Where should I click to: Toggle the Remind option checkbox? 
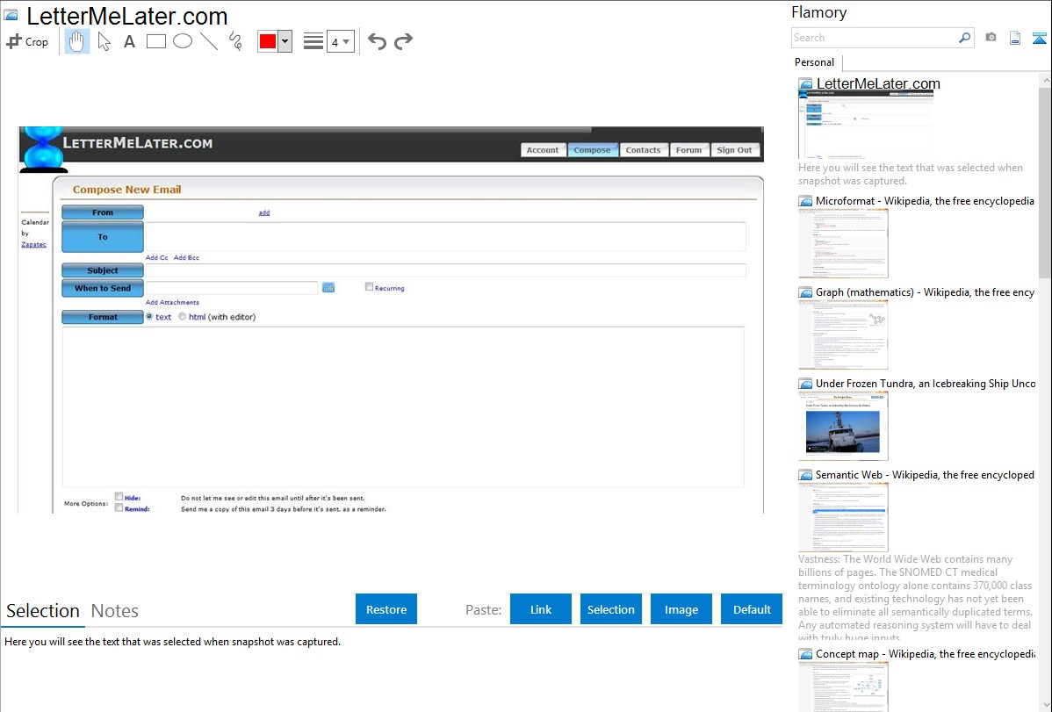[119, 508]
